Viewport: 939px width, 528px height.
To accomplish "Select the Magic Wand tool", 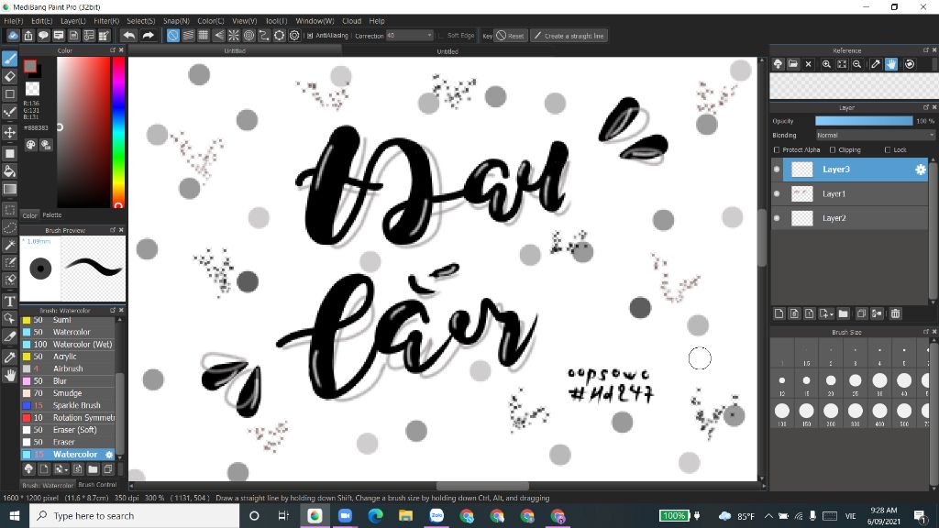I will (x=9, y=245).
